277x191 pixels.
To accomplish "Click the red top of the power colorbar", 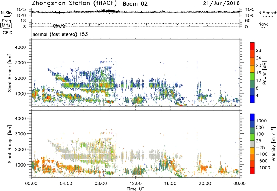I will point(252,46).
